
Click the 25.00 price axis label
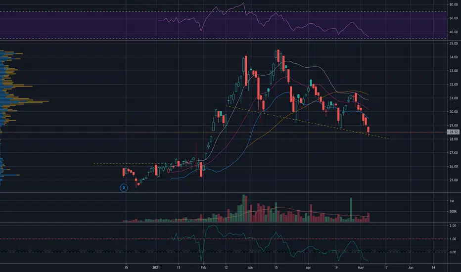[454, 180]
